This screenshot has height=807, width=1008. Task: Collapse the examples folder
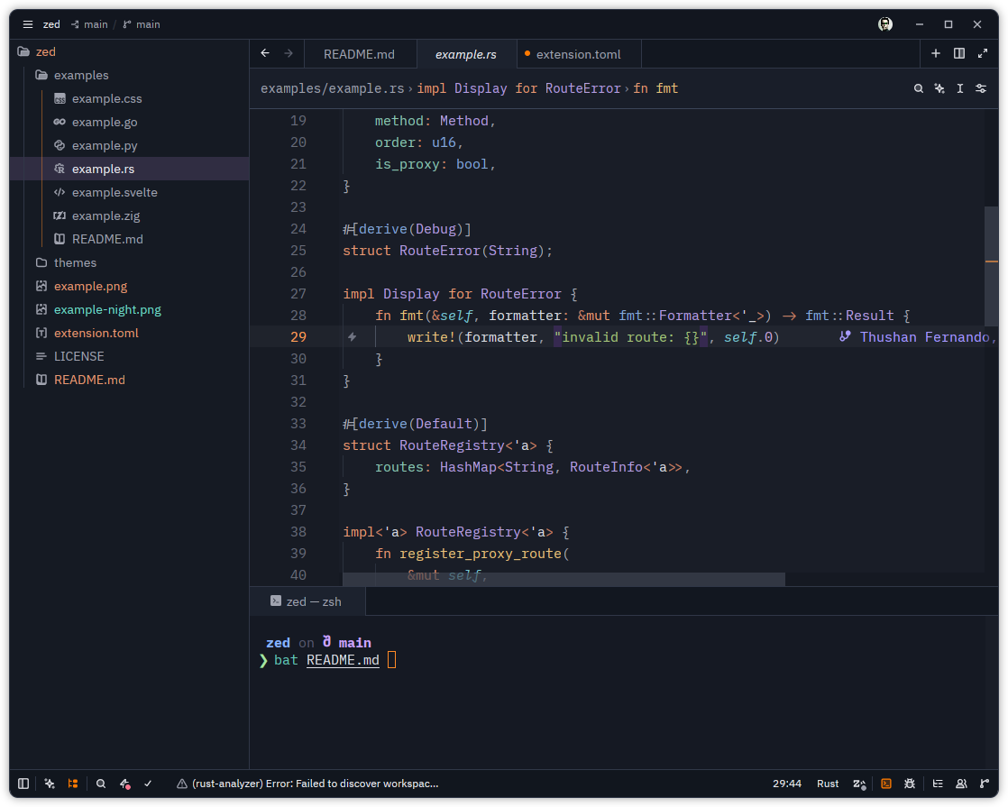pyautogui.click(x=129, y=75)
